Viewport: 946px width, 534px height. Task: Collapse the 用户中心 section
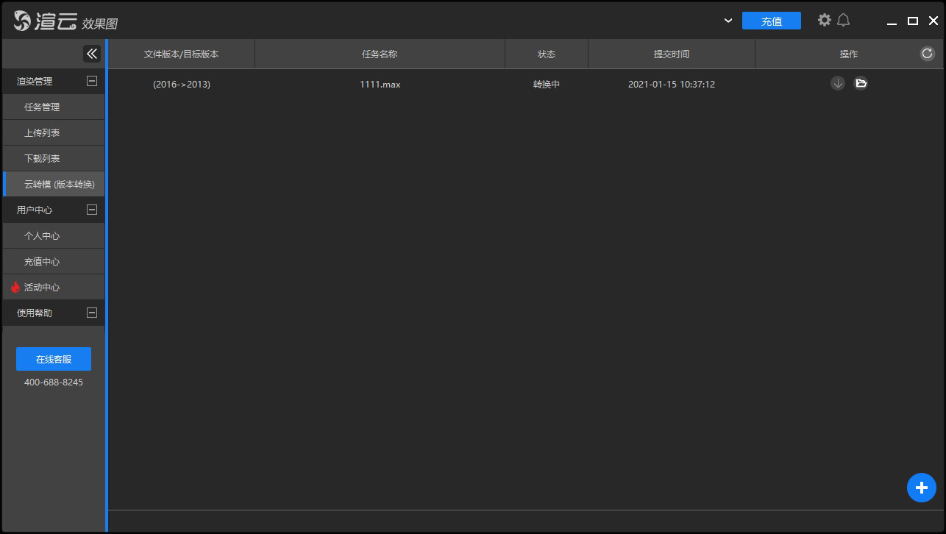point(92,210)
